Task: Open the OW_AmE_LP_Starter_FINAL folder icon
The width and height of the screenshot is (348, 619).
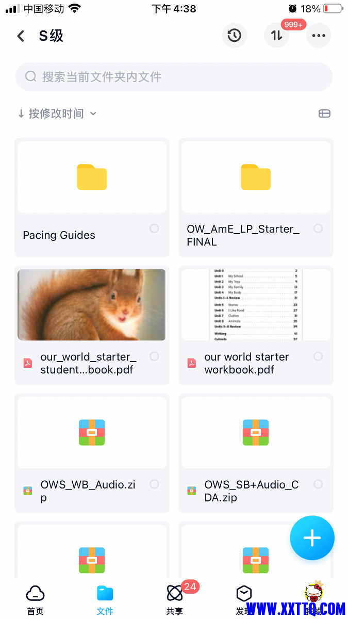Action: coord(256,177)
